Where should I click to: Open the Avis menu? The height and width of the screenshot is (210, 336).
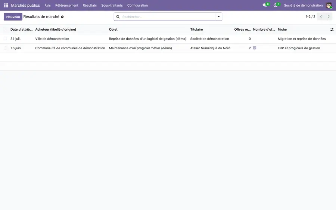47,5
